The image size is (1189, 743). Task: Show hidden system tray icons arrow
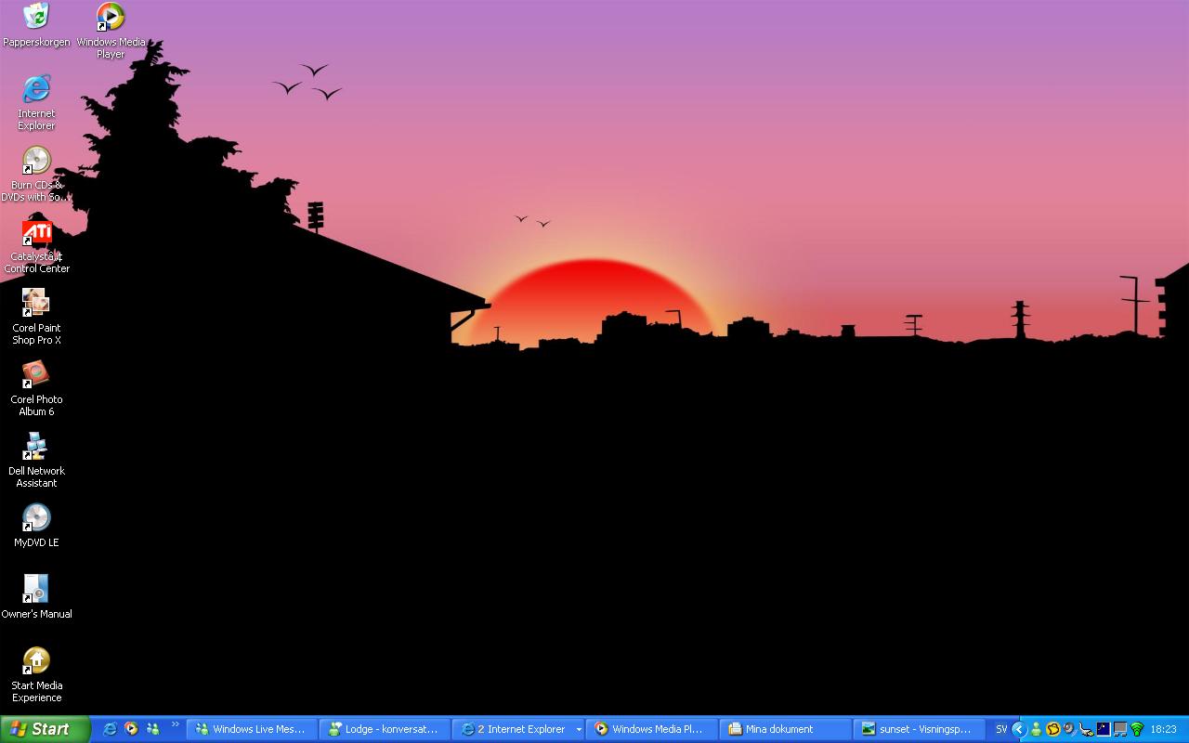click(x=1019, y=729)
